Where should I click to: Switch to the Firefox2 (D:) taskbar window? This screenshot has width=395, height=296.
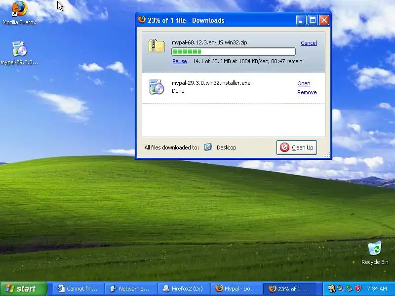coord(183,289)
